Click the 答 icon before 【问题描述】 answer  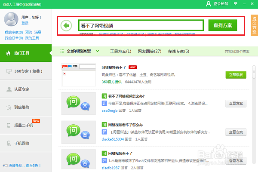pos(104,132)
